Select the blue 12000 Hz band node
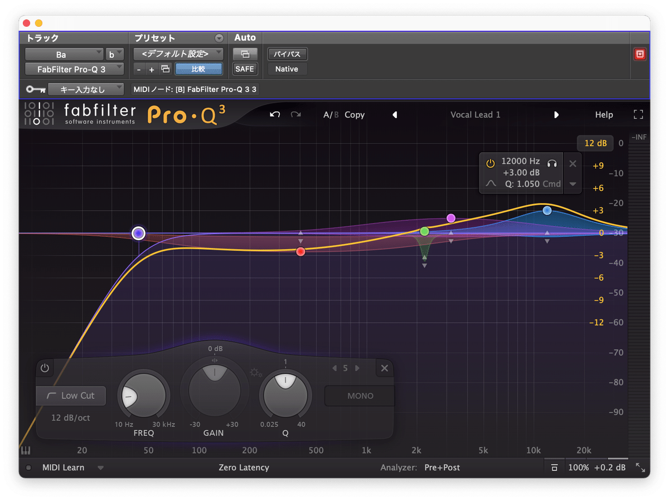Screen dimensions: 669x500 [x=547, y=210]
